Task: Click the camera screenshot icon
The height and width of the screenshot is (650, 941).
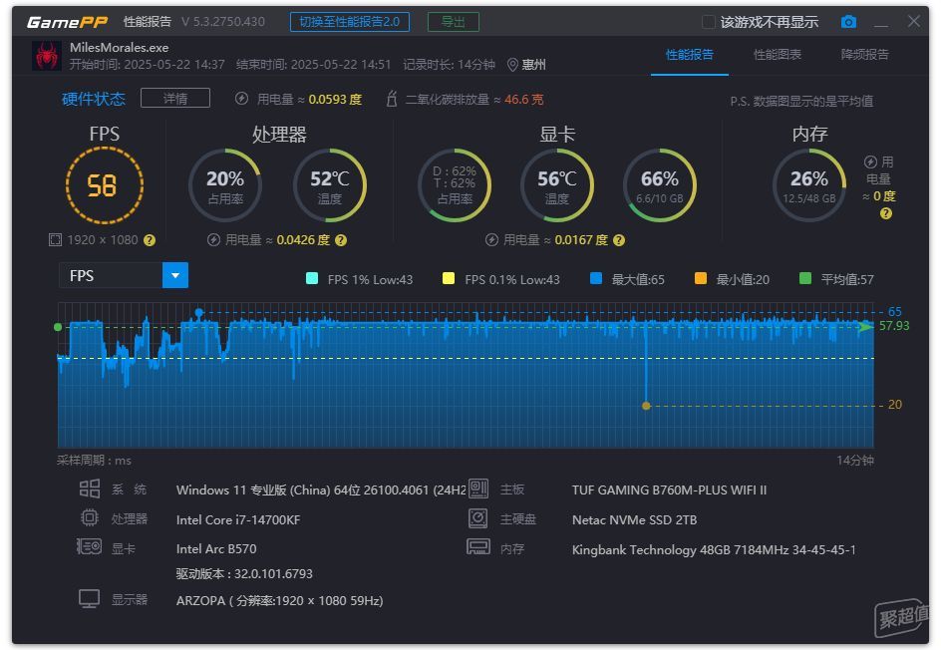Action: [x=848, y=22]
